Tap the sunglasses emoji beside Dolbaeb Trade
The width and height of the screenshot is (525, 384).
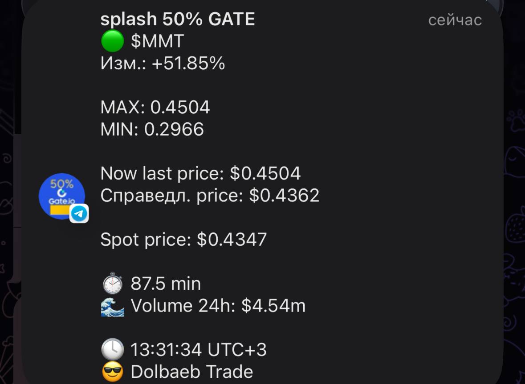point(113,372)
